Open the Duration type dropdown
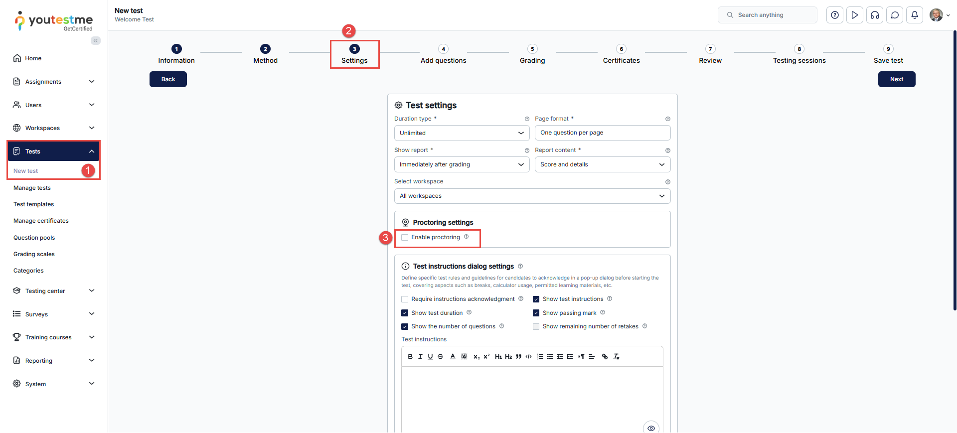The width and height of the screenshot is (957, 433). 462,133
